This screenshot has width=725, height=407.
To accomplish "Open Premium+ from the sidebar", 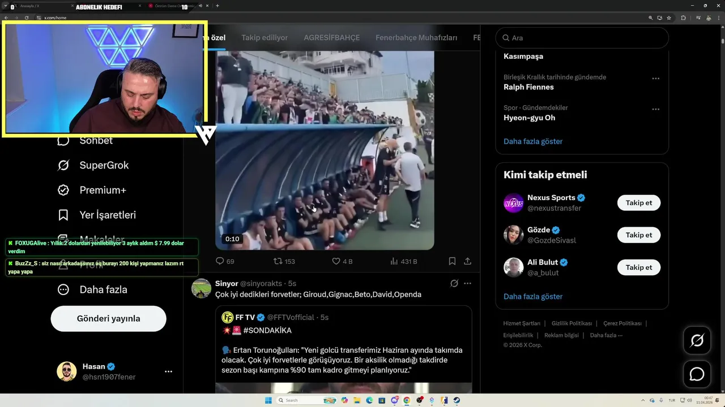I will [92, 190].
